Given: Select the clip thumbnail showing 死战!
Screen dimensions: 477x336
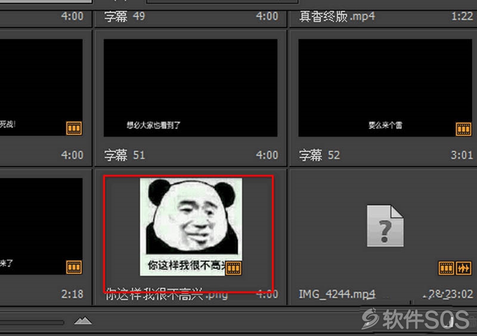Looking at the screenshot, I should coord(41,87).
